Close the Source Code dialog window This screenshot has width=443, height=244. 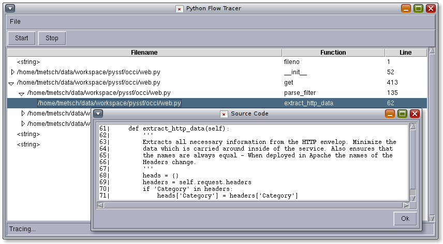(x=415, y=114)
